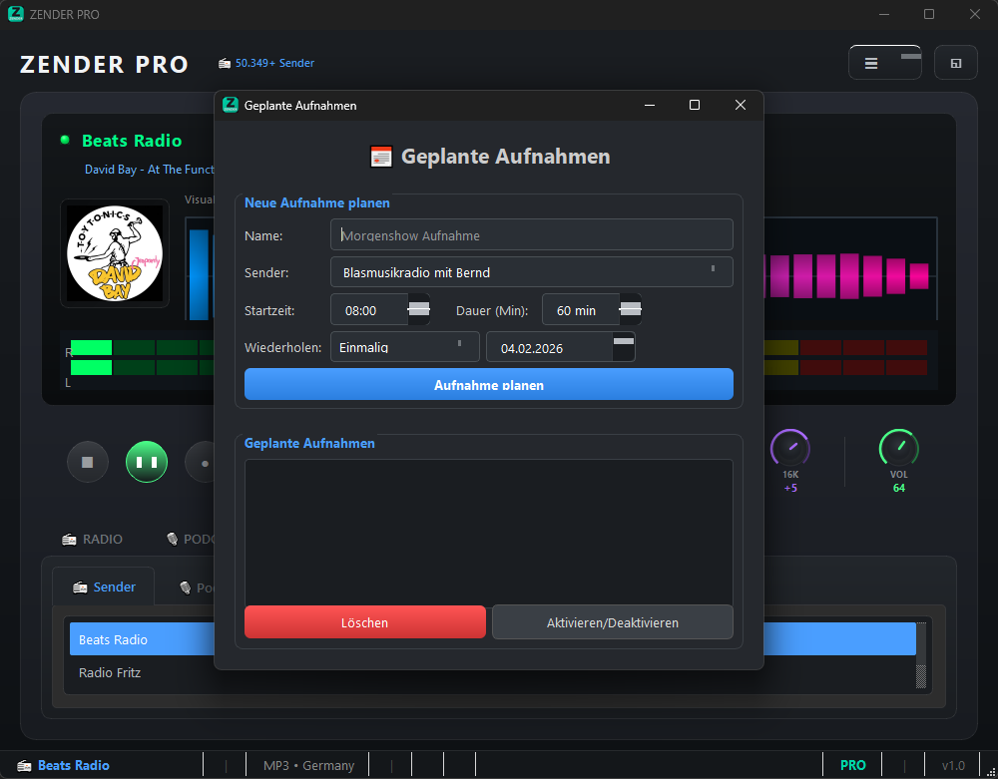Select the Sender sub-tab

click(x=104, y=587)
